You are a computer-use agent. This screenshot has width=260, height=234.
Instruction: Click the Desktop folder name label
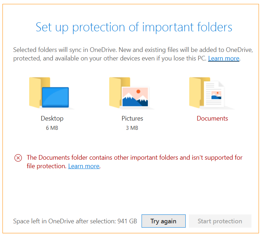(52, 118)
